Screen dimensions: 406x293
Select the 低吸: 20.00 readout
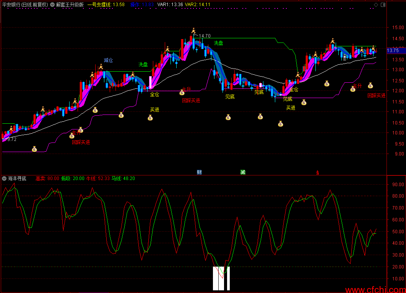73,178
